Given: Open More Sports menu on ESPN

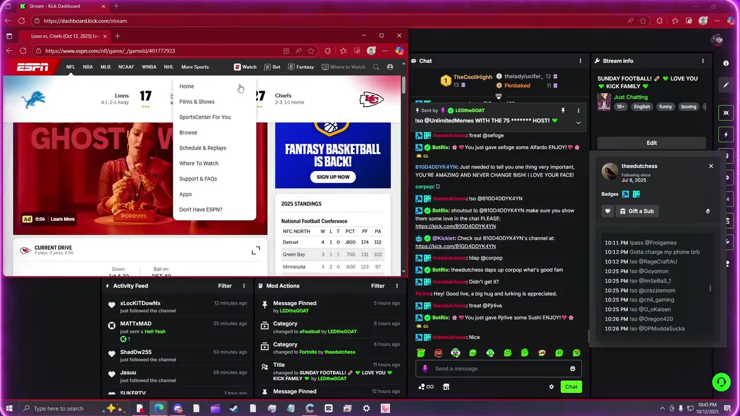Looking at the screenshot, I should [x=195, y=67].
